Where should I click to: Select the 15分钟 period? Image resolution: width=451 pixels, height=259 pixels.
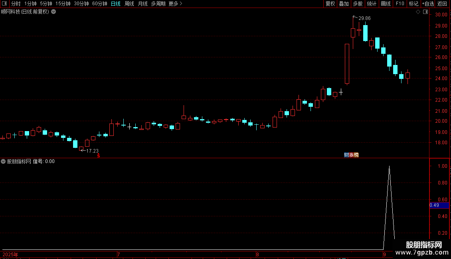(x=63, y=4)
